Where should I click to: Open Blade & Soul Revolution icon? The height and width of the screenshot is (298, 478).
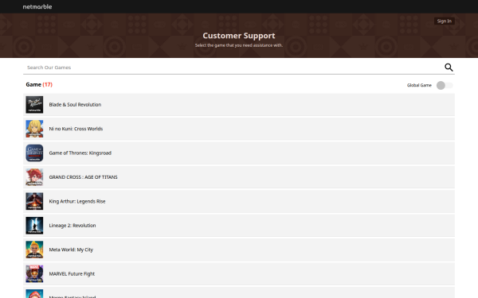point(34,105)
